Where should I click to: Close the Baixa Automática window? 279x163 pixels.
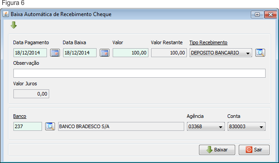271,14
